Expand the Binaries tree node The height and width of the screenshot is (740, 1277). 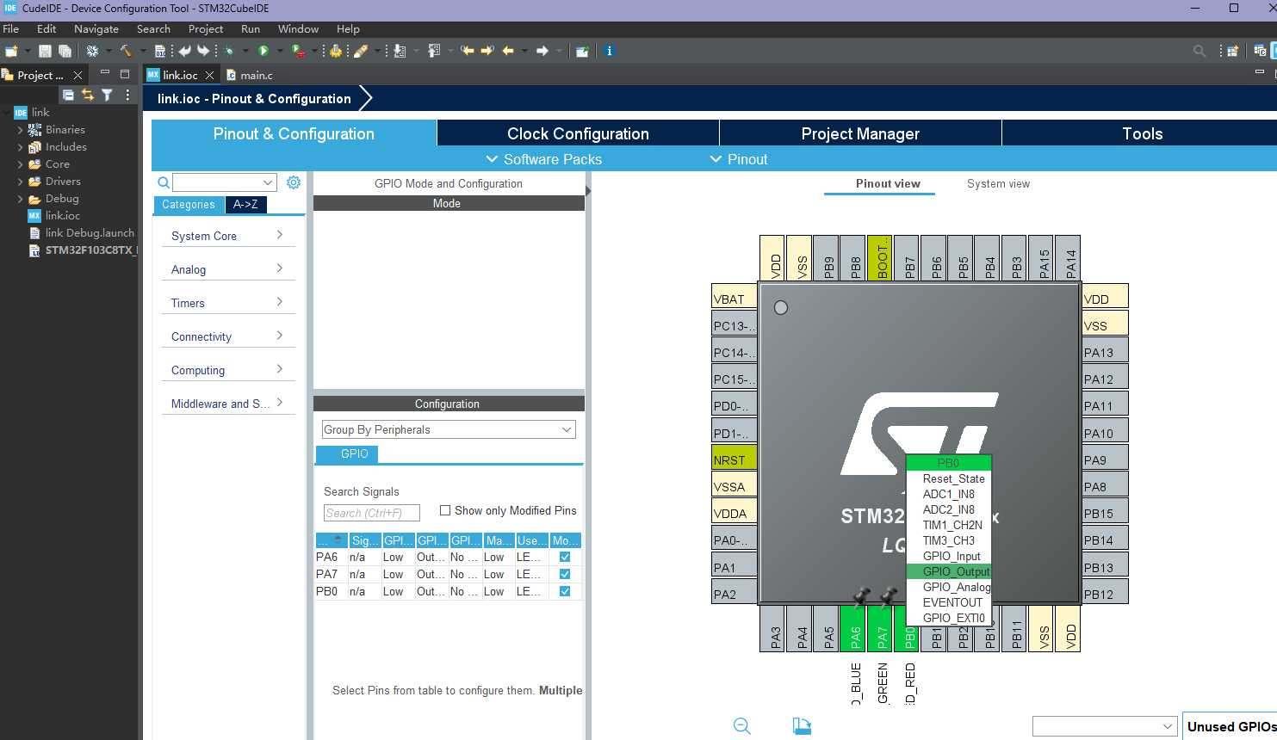tap(21, 130)
